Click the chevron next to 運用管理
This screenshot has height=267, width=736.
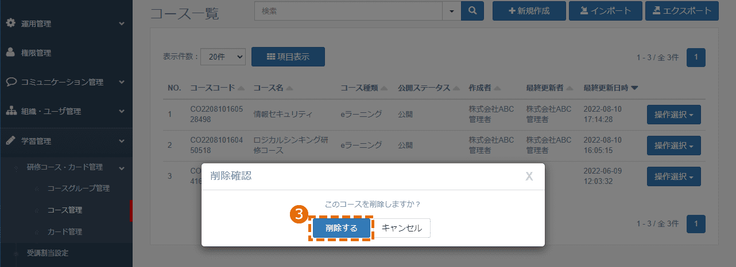point(121,24)
